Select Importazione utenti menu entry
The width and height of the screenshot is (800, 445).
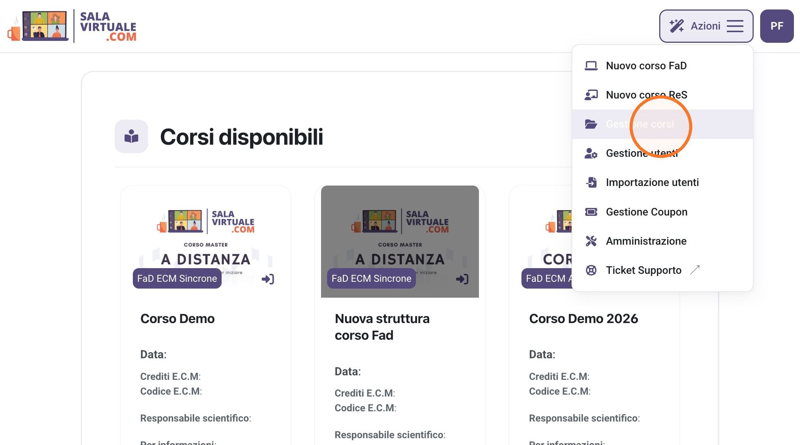pyautogui.click(x=662, y=183)
